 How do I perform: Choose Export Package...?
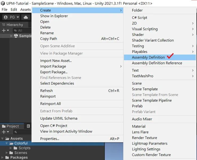coord(77,72)
